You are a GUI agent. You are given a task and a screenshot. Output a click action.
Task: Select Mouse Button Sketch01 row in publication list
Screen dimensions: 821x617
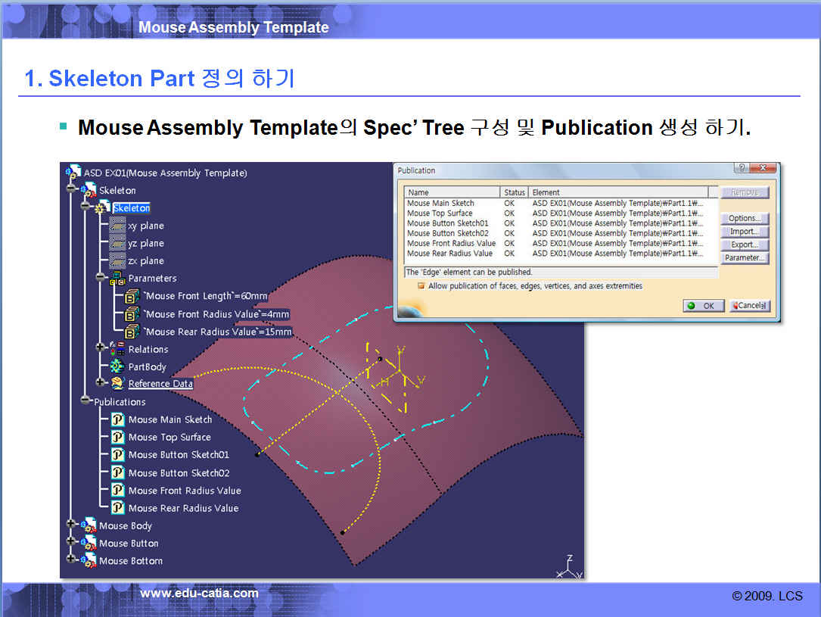pos(561,223)
